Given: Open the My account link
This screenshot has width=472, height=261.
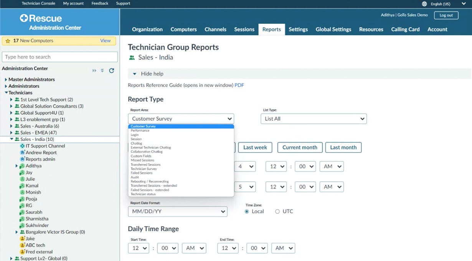Looking at the screenshot, I should (x=73, y=3).
